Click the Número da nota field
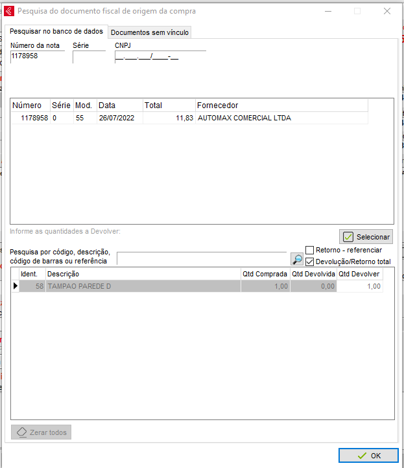 [37, 57]
